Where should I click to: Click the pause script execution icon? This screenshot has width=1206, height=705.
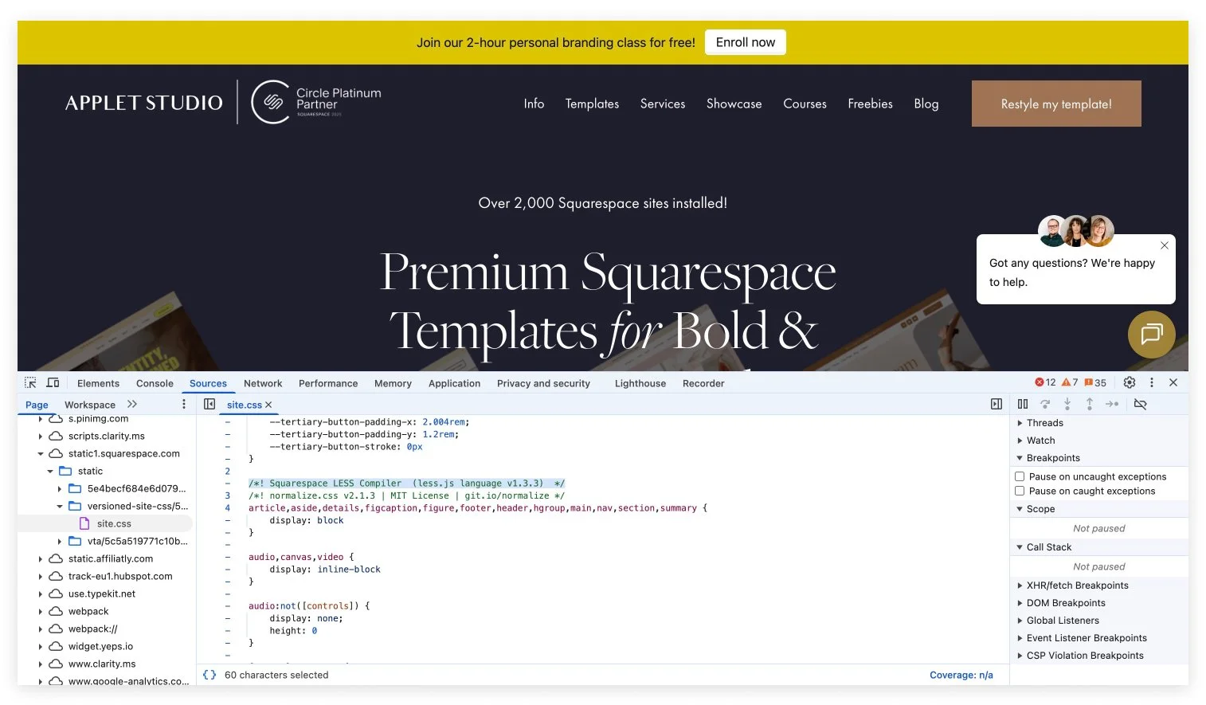click(1023, 404)
